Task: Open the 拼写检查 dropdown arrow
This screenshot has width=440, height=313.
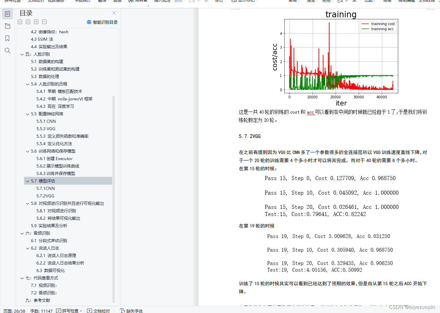Action: coord(81,311)
